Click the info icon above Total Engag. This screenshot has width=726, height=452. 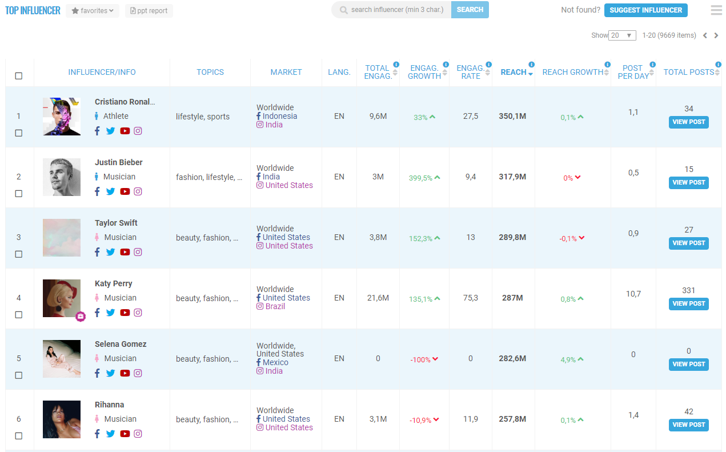coord(396,65)
